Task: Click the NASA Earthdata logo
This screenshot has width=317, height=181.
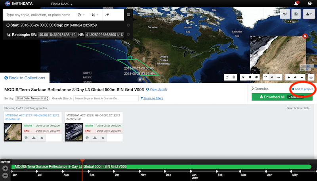Action: [x=19, y=4]
